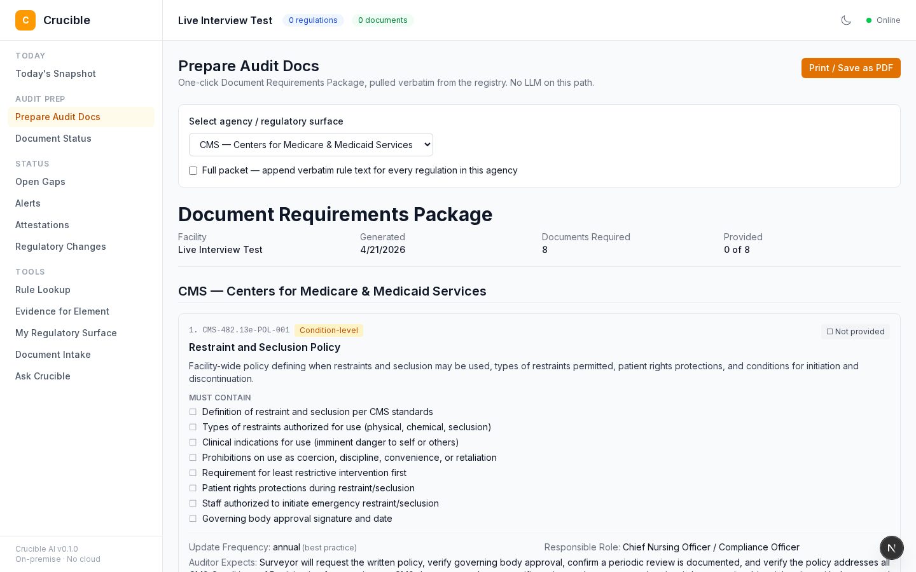Open Rule Lookup from the Tools section
916x572 pixels.
pos(43,290)
